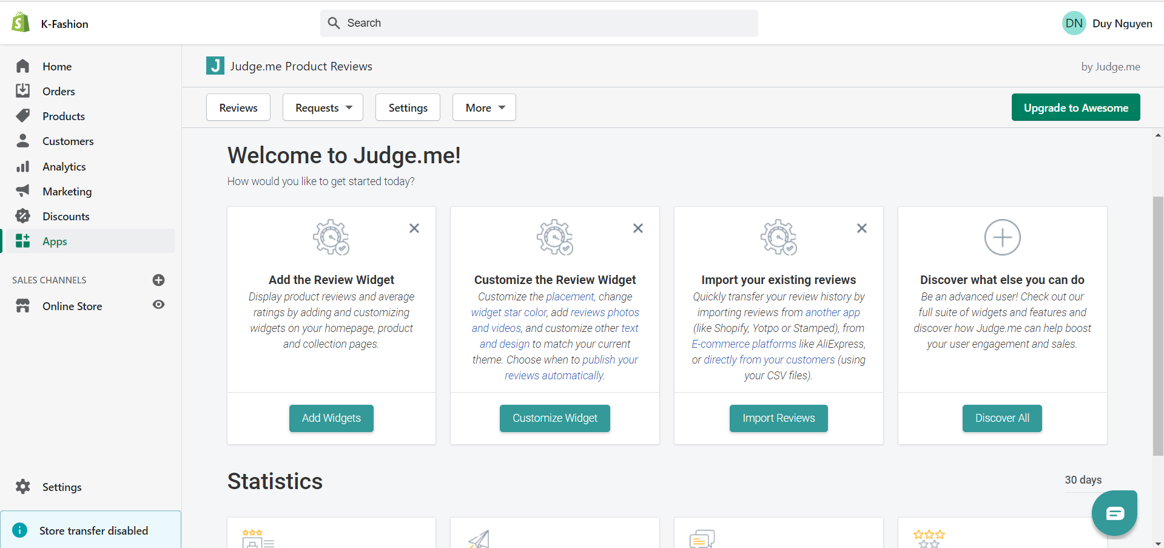Click the Store transfer info icon
Screen dimensions: 1164x548
(x=20, y=530)
